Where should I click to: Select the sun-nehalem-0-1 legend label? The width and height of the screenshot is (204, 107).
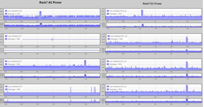point(15,36)
